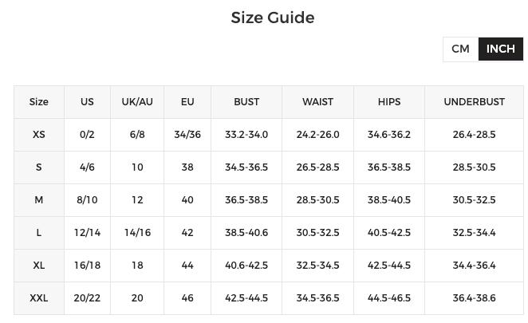528x323 pixels.
Task: Select the INCH unit toggle
Action: coord(501,49)
